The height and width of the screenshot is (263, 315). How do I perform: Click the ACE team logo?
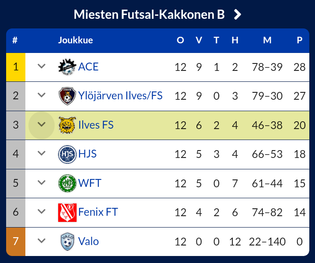click(x=67, y=67)
